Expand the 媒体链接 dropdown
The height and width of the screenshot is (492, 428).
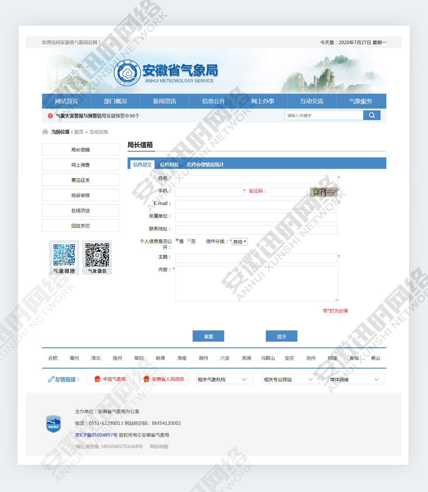click(x=356, y=380)
